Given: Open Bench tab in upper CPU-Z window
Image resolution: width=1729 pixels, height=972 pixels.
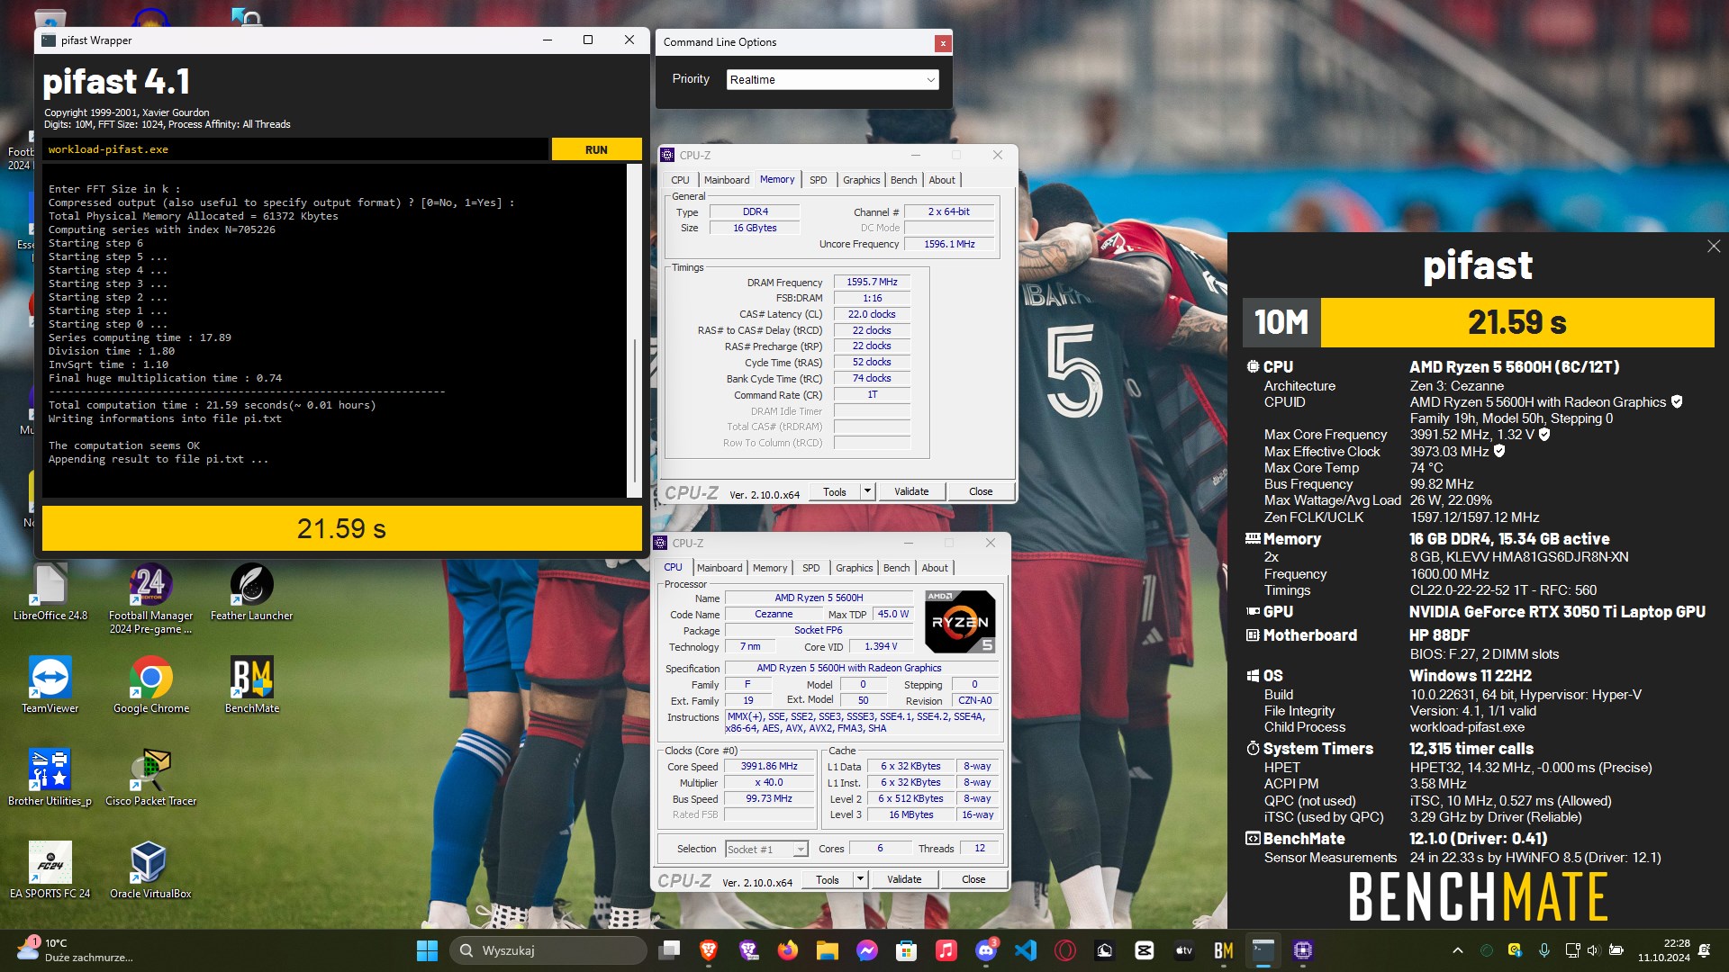Looking at the screenshot, I should [903, 180].
